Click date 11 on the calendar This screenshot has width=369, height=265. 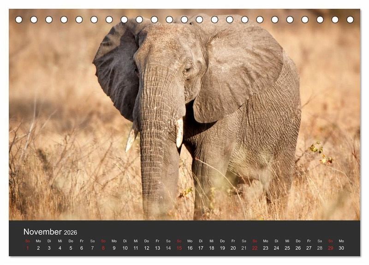coord(136,248)
